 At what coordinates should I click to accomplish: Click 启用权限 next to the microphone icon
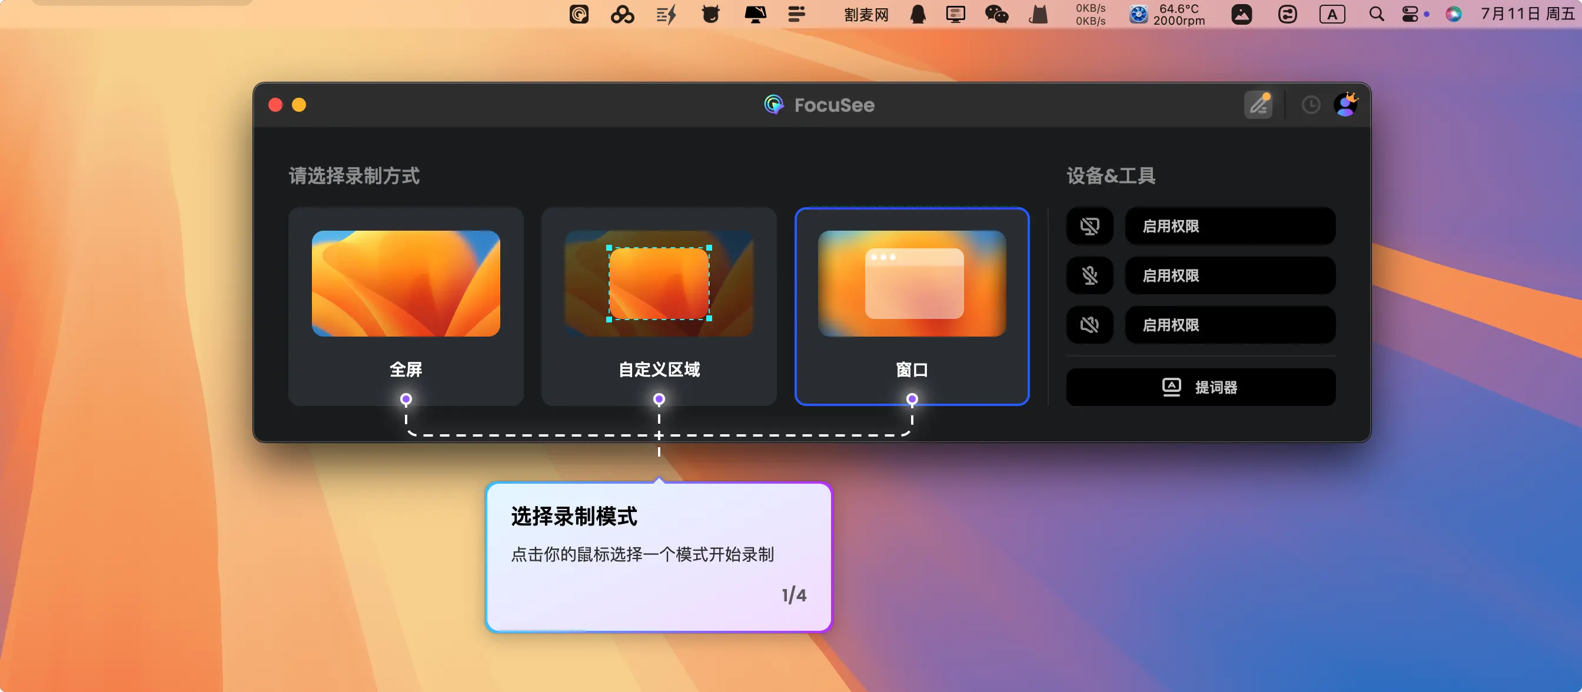(1230, 276)
